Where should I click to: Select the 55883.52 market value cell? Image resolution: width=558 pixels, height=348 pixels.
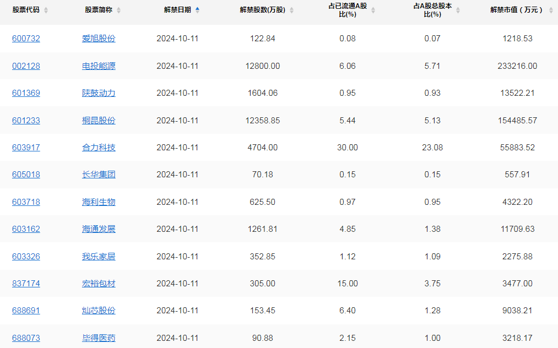click(517, 148)
